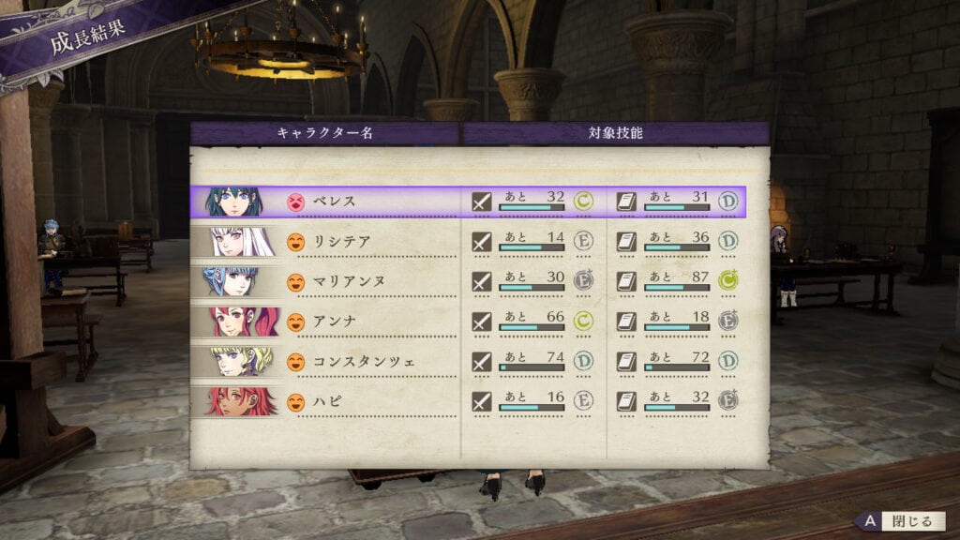
Task: Click the 閉じる close button
Action: tap(901, 521)
